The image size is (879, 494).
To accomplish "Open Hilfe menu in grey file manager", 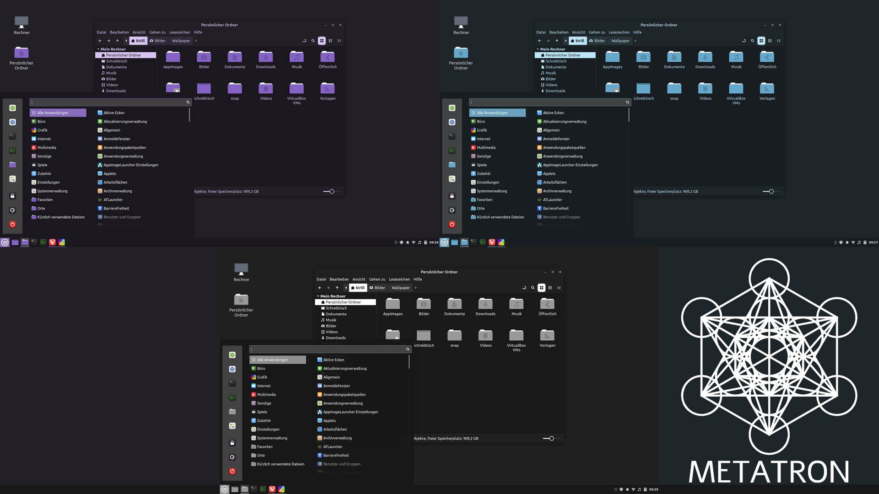I will (x=418, y=279).
